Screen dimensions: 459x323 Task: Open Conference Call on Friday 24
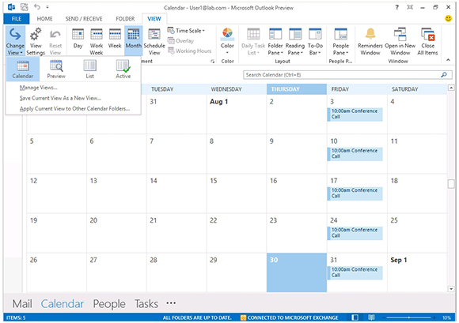click(x=355, y=233)
